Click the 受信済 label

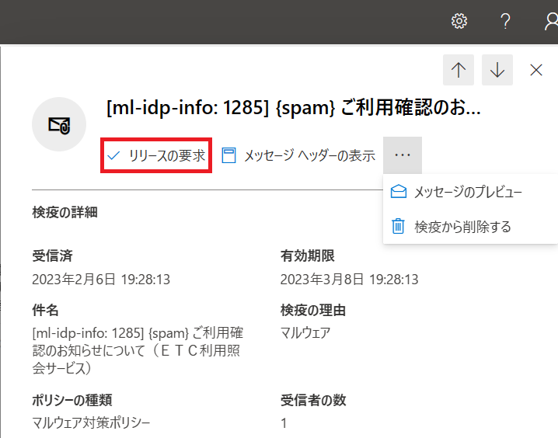[52, 256]
